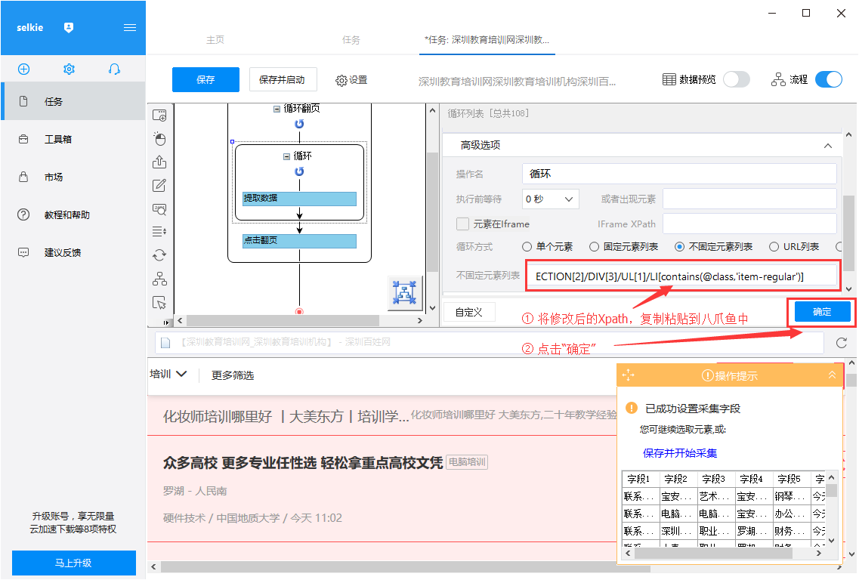The height and width of the screenshot is (580, 859).
Task: Choose the extract data upload icon
Action: (159, 162)
